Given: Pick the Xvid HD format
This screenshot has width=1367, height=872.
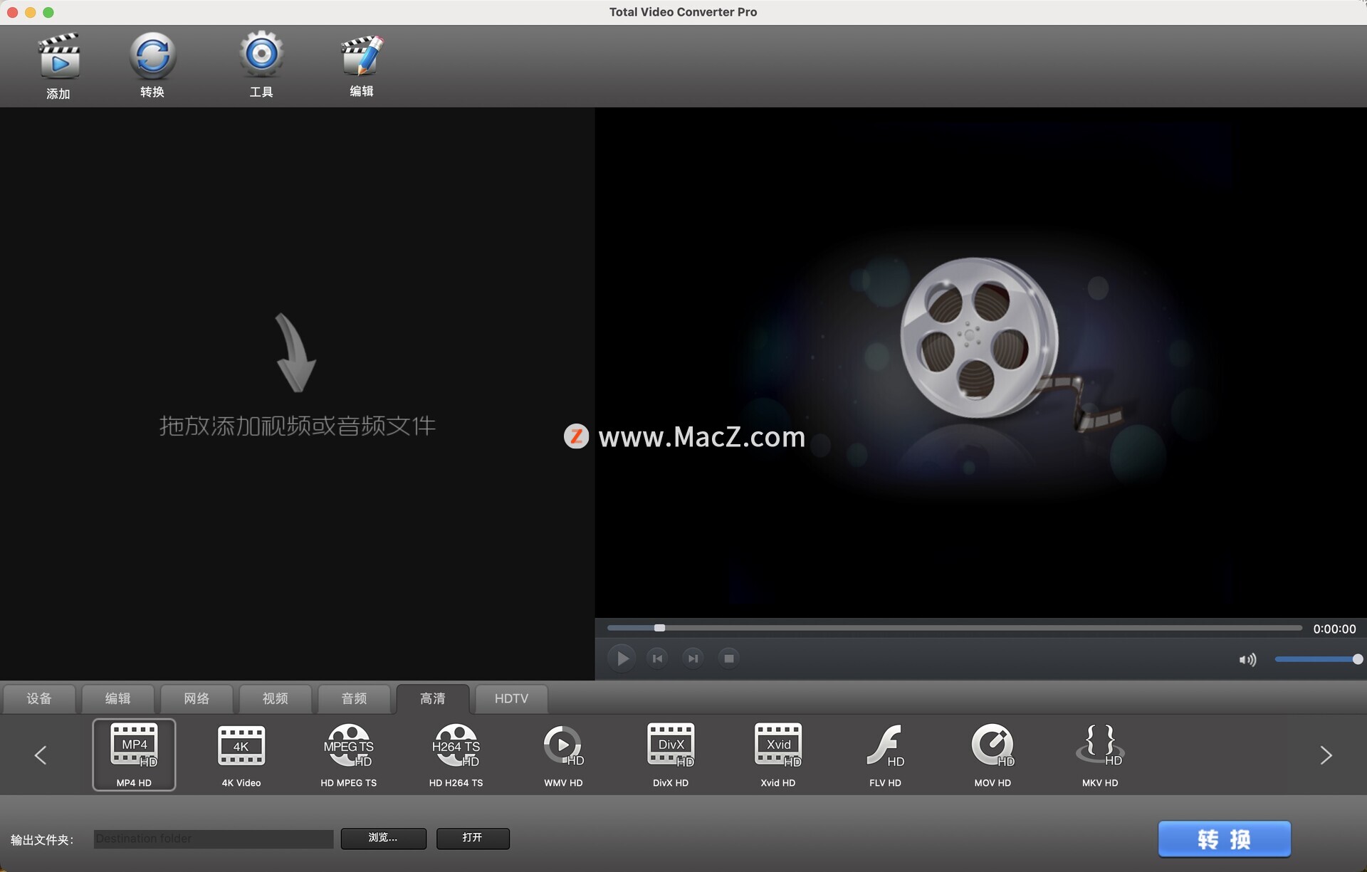Looking at the screenshot, I should tap(778, 755).
